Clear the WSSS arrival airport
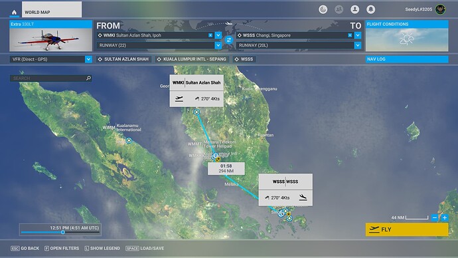This screenshot has height=258, width=458. [350, 35]
